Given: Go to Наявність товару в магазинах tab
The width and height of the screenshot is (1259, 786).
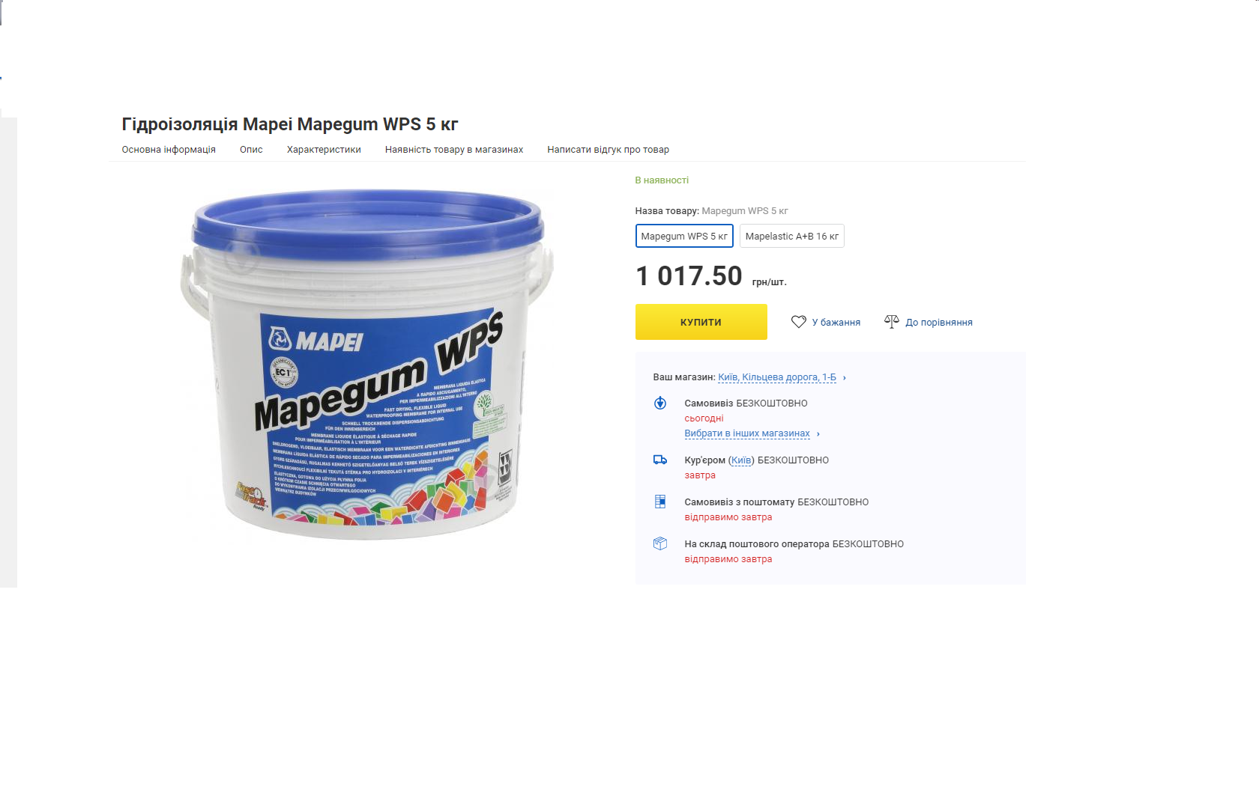Looking at the screenshot, I should (454, 150).
